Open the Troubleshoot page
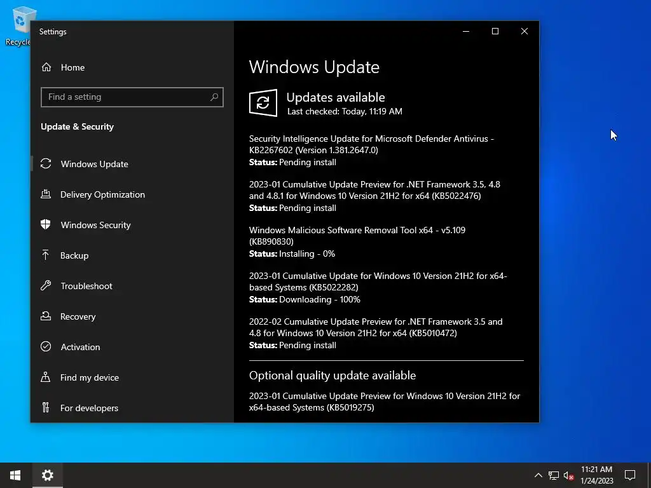The height and width of the screenshot is (488, 651). [132, 286]
